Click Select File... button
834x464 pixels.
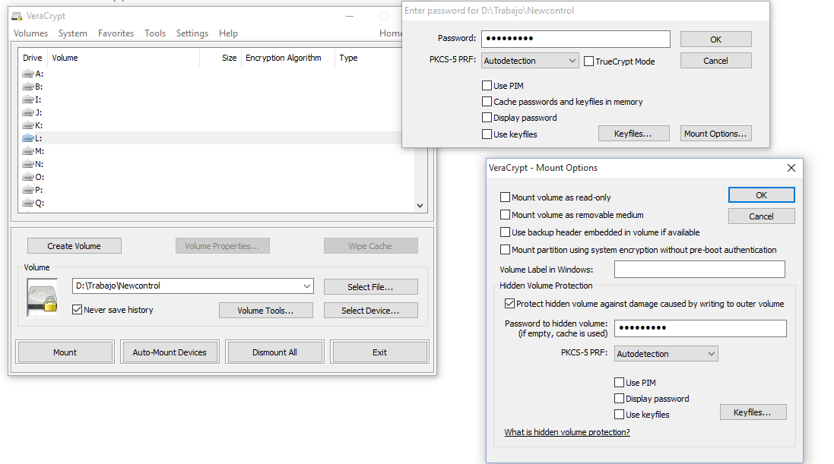(x=371, y=286)
